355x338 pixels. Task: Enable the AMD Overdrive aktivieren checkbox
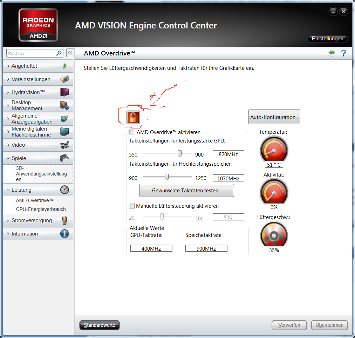click(x=131, y=132)
